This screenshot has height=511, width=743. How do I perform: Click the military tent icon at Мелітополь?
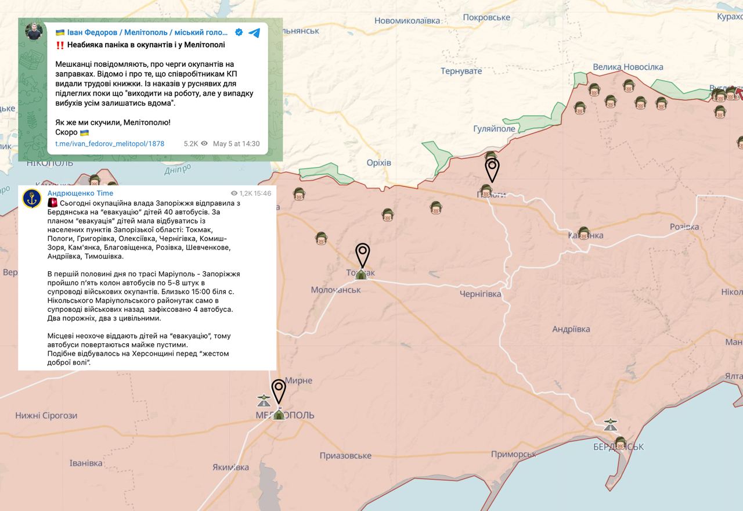[279, 413]
